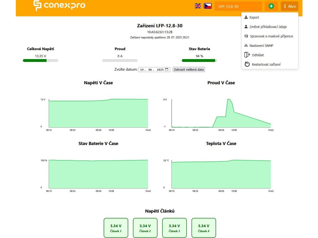Open the Akce menu button
Screen dimensions: 318x238
point(290,6)
